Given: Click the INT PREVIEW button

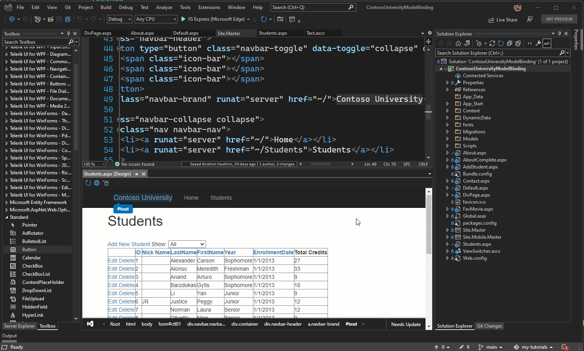Looking at the screenshot, I should (x=559, y=19).
